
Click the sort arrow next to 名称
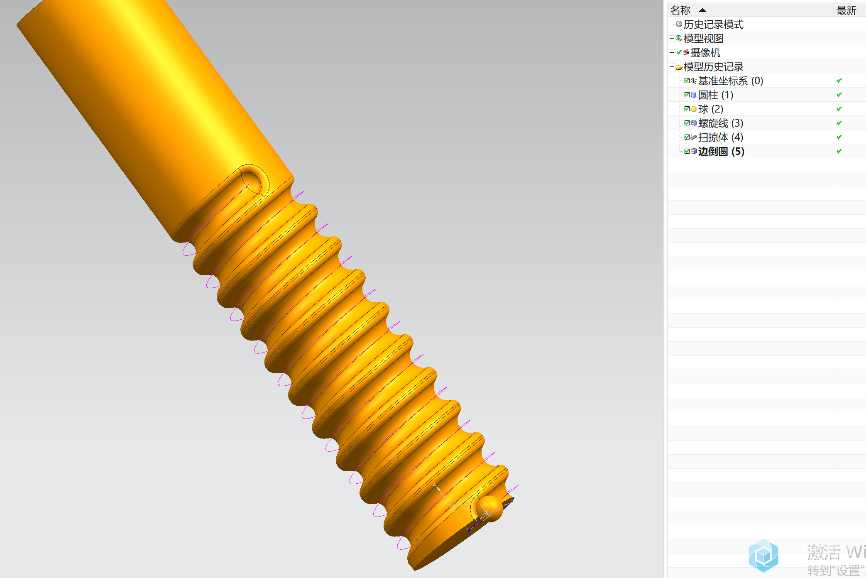702,10
